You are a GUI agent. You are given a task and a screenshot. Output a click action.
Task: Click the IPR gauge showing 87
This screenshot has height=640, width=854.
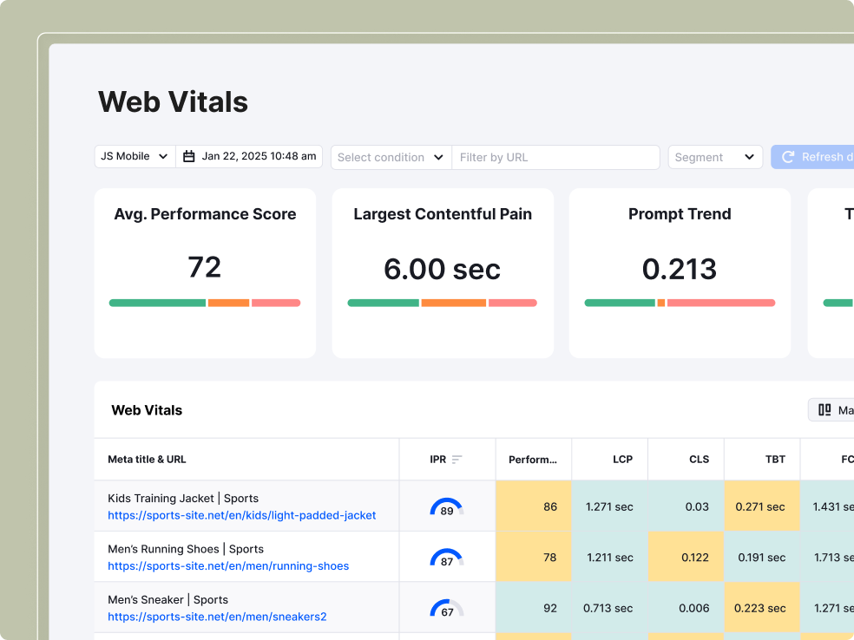point(447,558)
